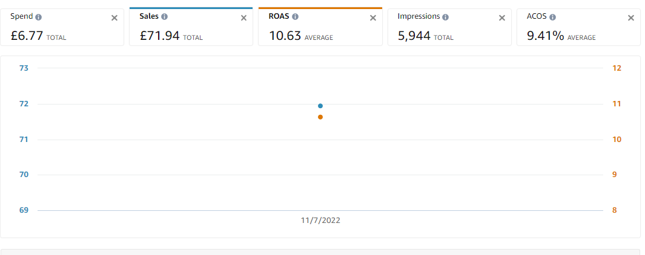Click the blue Sales data point

[x=320, y=106]
